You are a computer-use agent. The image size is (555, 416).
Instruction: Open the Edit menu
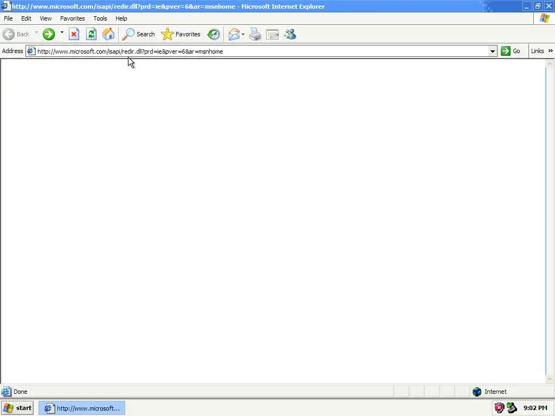tap(26, 18)
